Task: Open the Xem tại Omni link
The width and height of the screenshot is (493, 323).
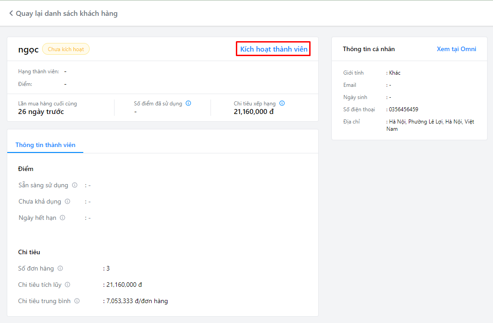Action: point(456,49)
